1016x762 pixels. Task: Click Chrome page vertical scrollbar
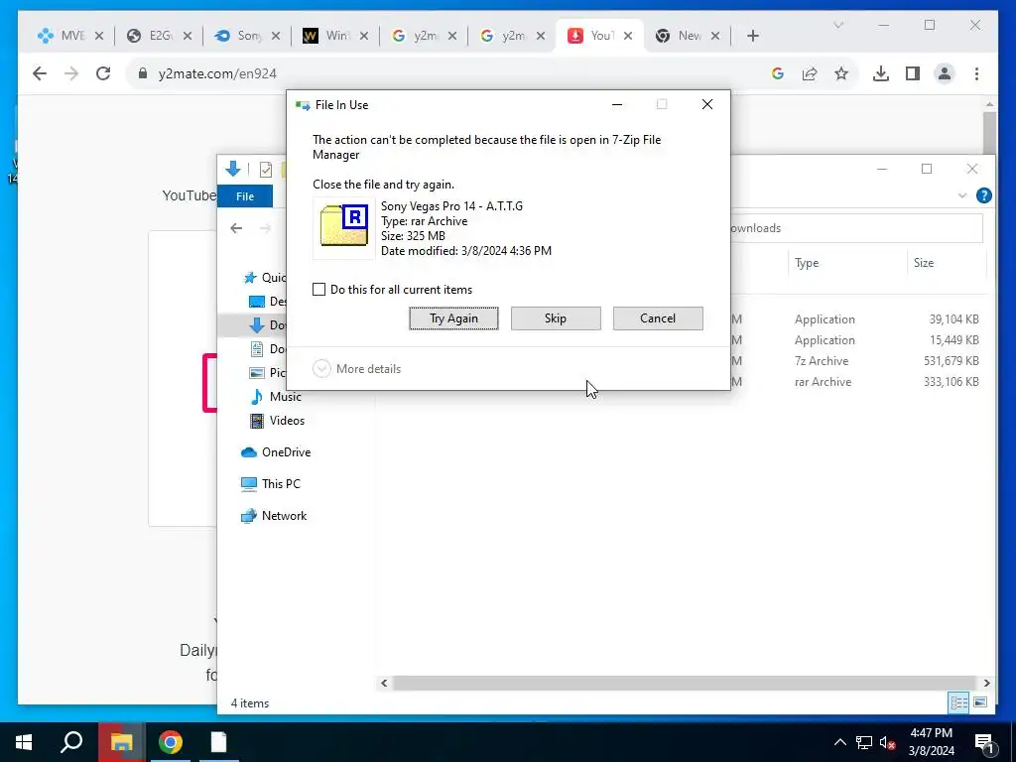pyautogui.click(x=989, y=133)
